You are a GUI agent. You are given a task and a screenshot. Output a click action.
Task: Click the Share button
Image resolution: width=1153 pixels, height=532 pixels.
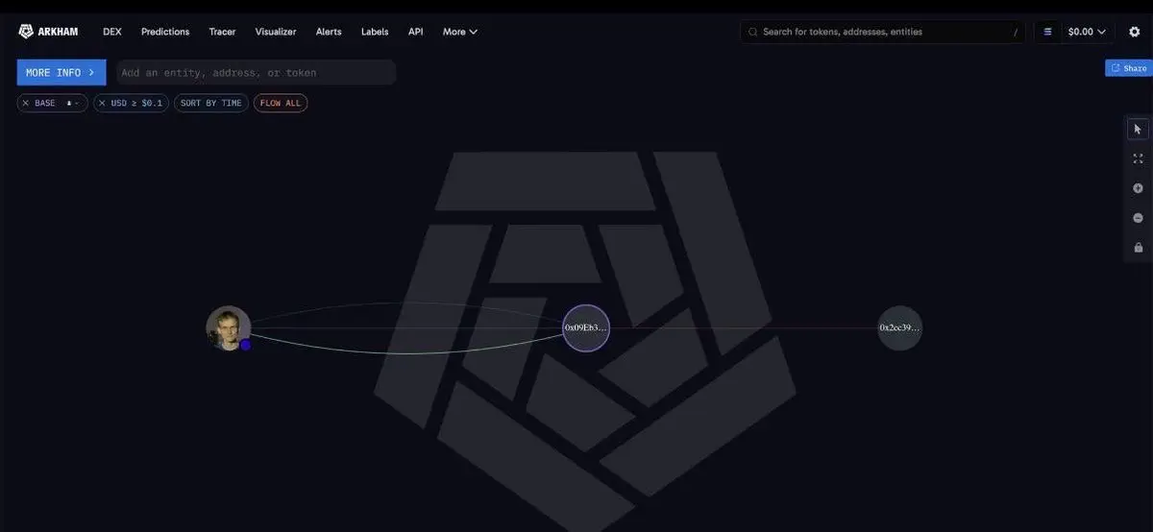1128,68
